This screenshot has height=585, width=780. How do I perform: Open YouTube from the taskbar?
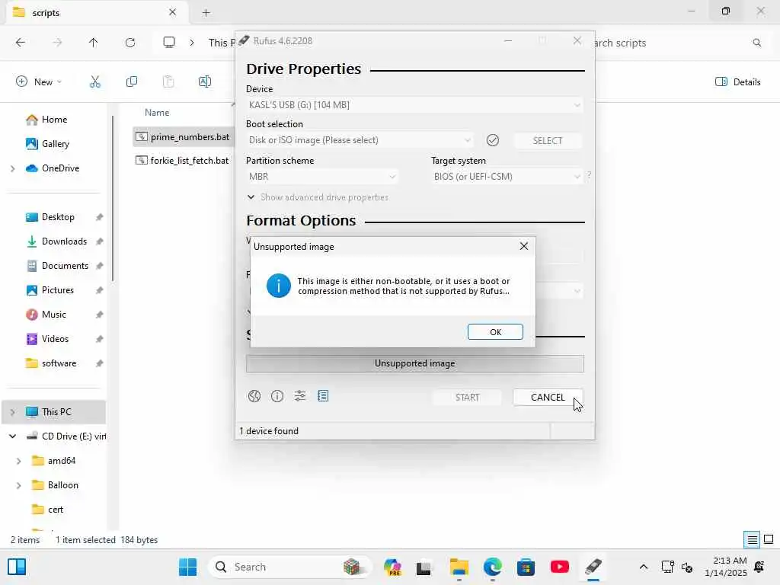point(560,567)
